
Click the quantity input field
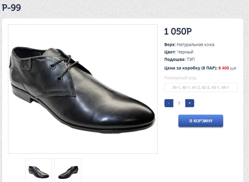[x=179, y=103]
